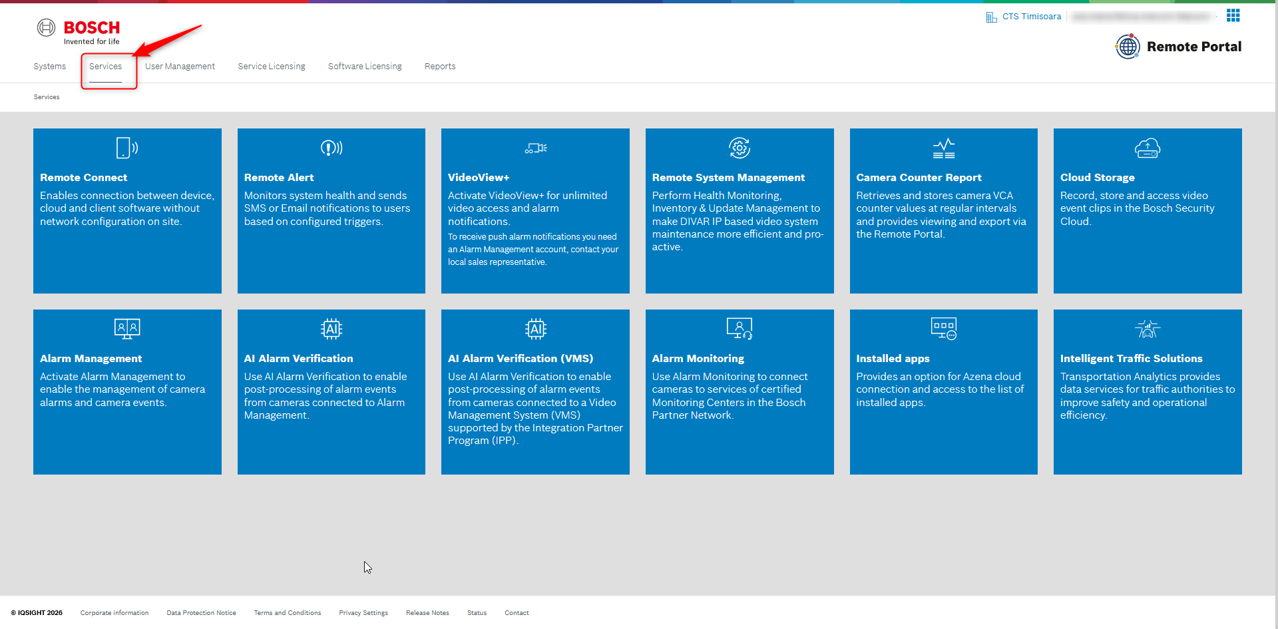Click the Bosch logo in the header
1278x629 pixels.
(79, 31)
